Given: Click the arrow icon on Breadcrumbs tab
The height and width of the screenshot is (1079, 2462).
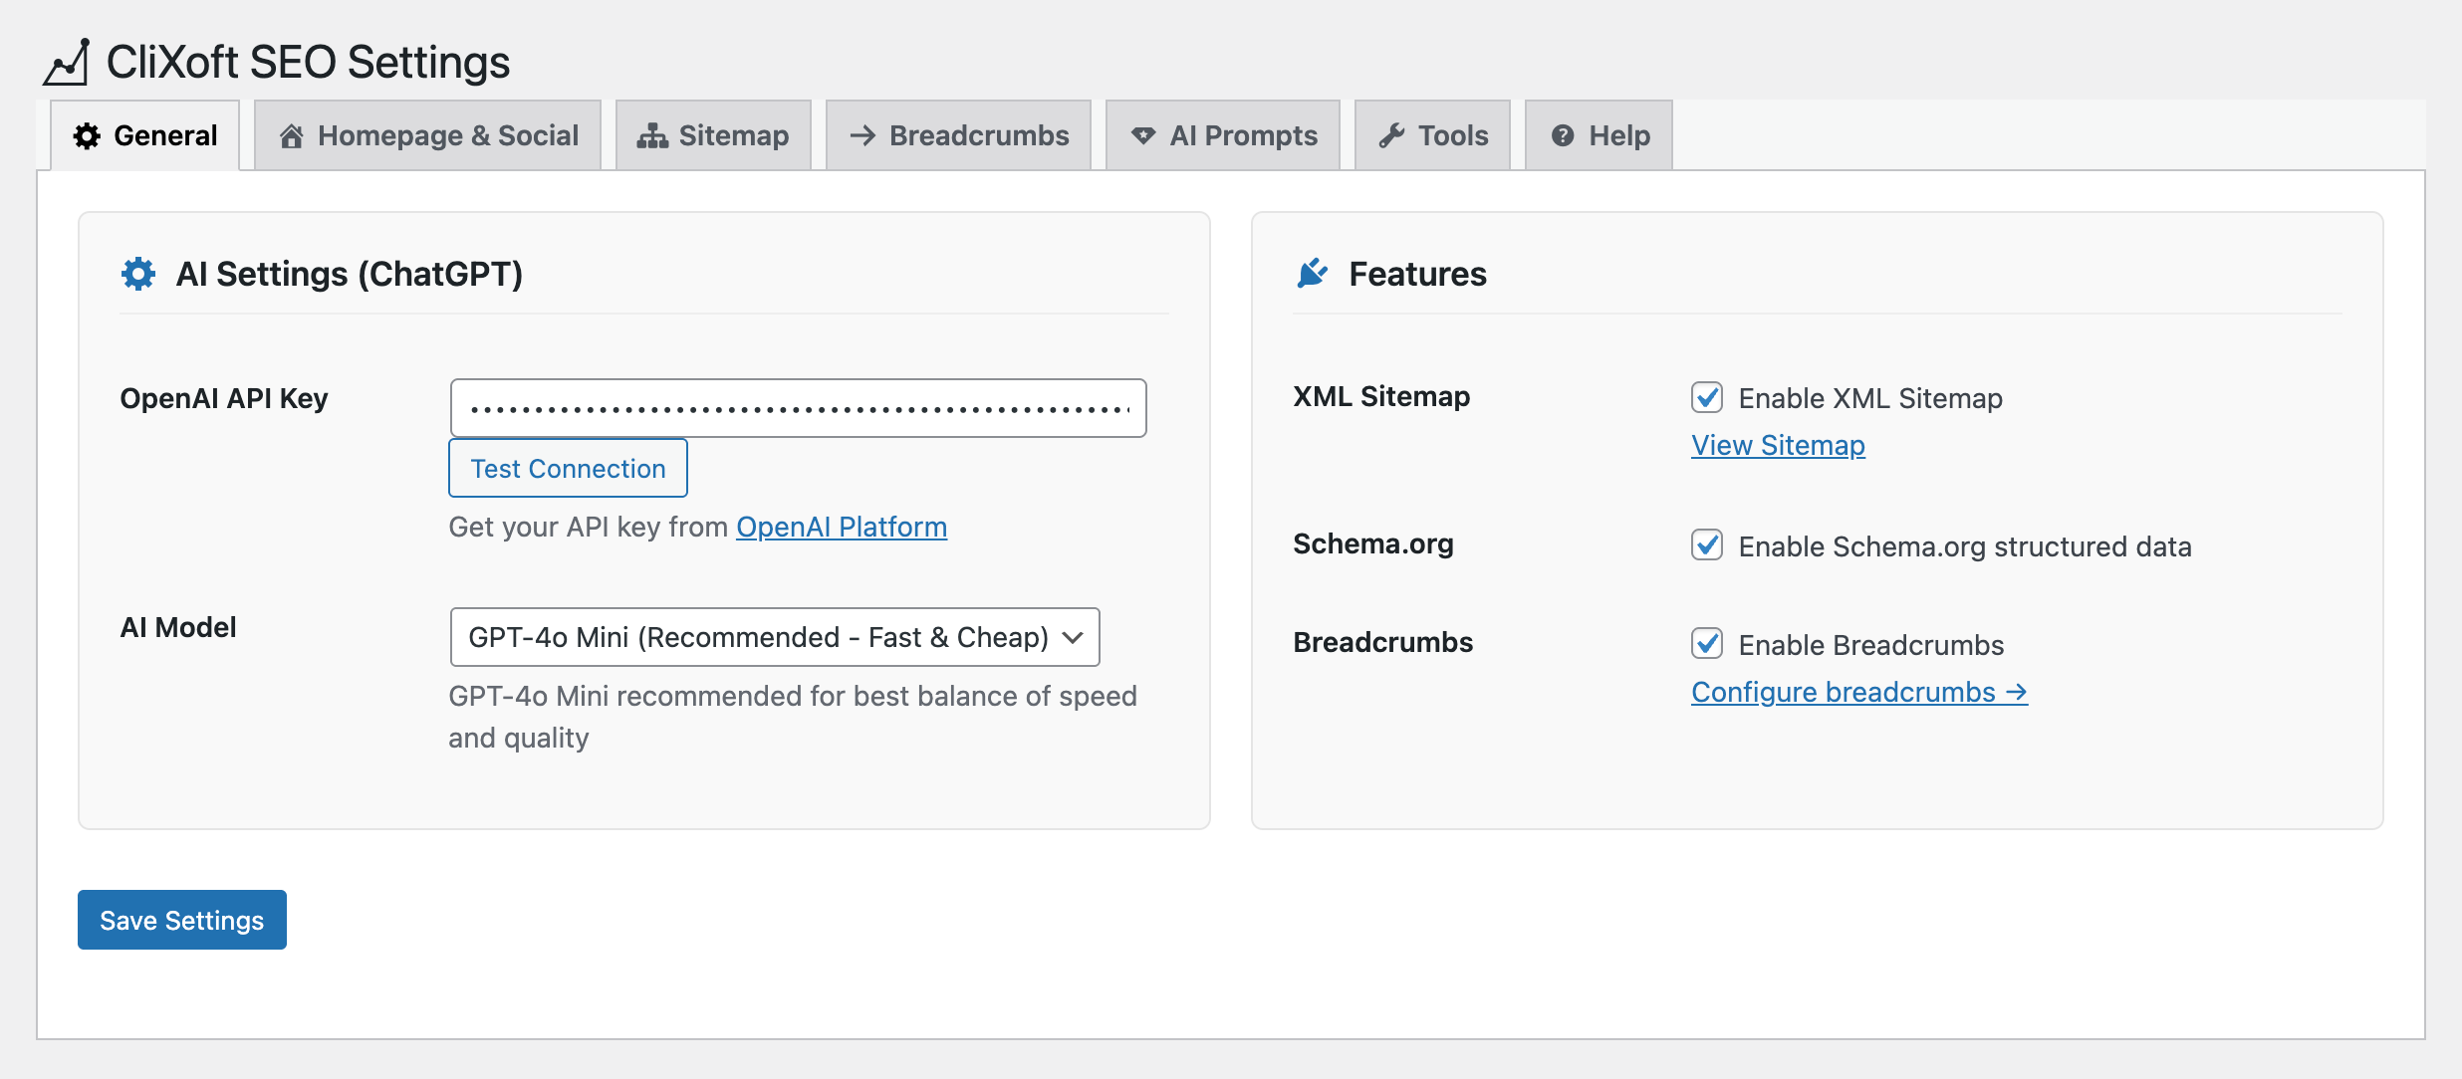Looking at the screenshot, I should [862, 136].
